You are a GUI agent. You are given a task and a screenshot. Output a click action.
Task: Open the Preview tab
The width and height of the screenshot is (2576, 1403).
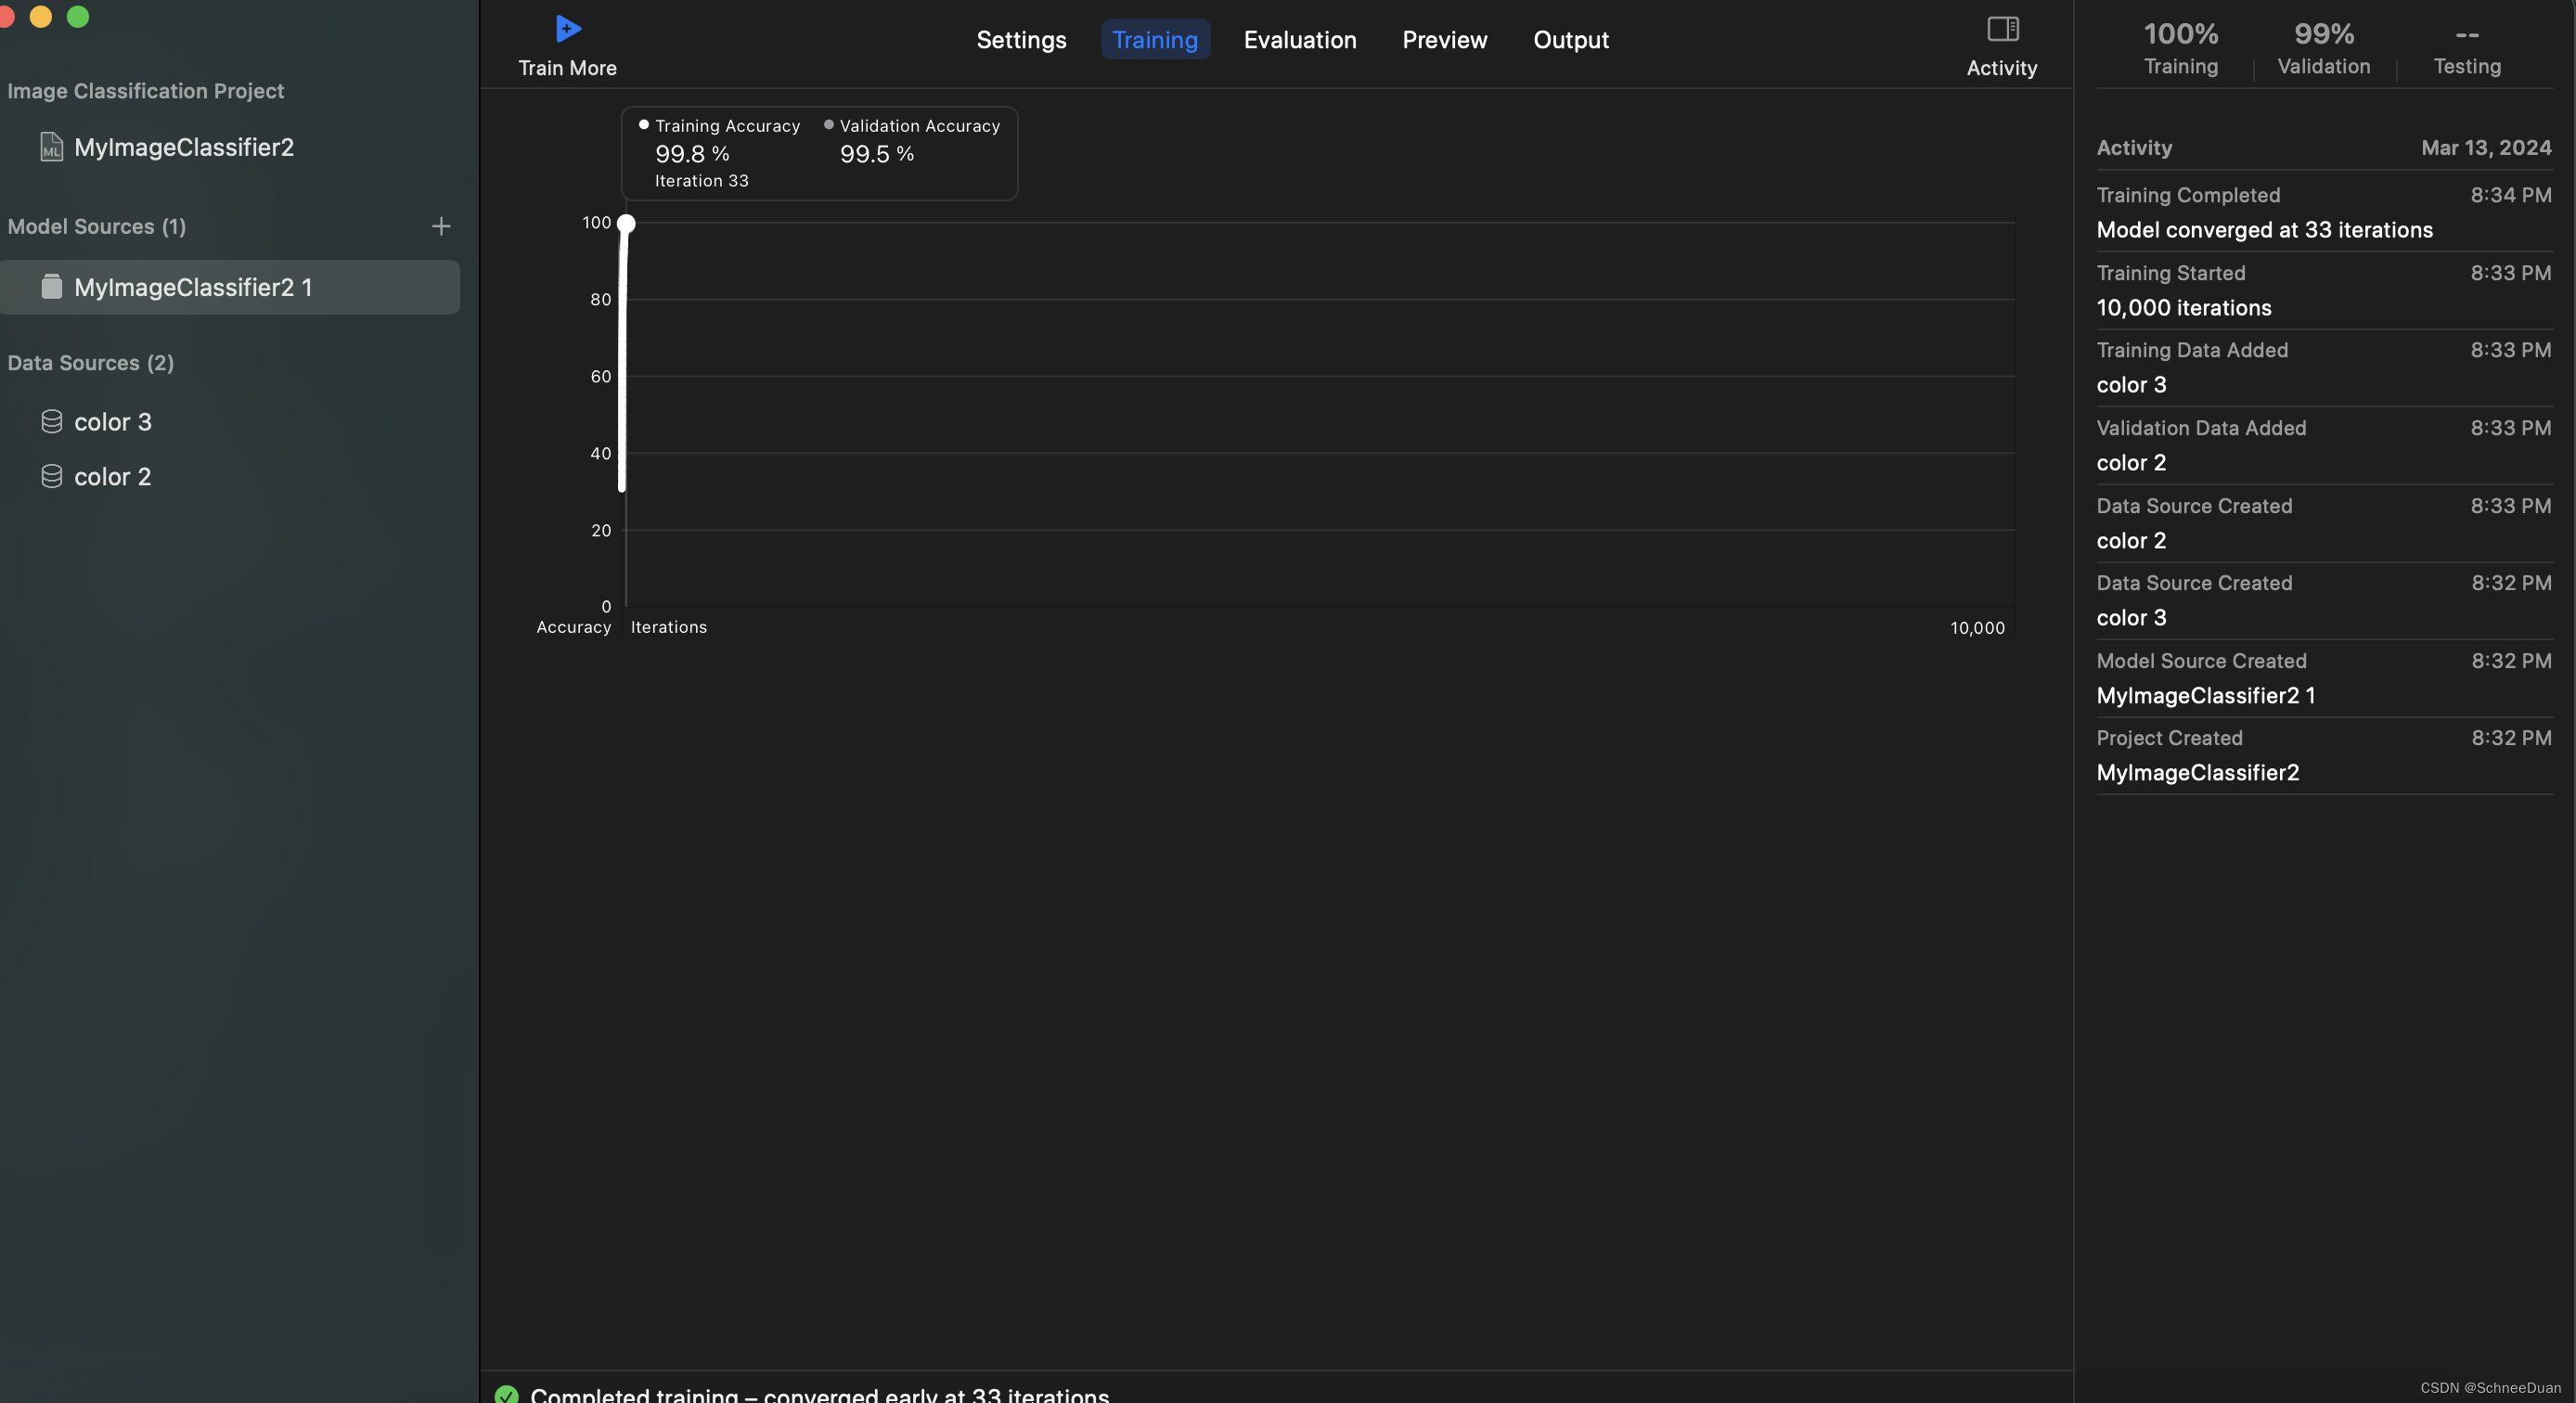pos(1444,40)
